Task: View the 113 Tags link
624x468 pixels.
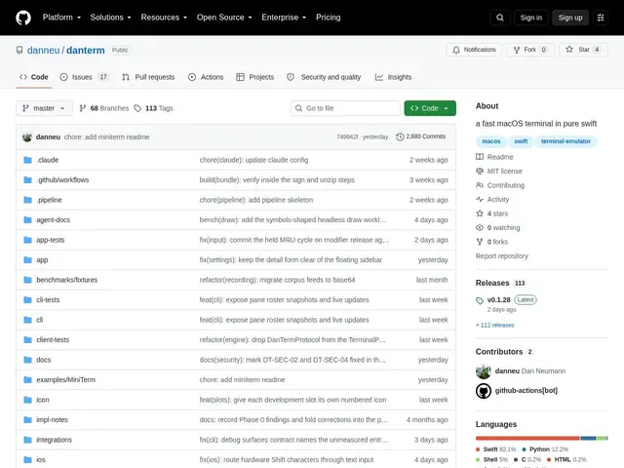Action: click(x=154, y=108)
